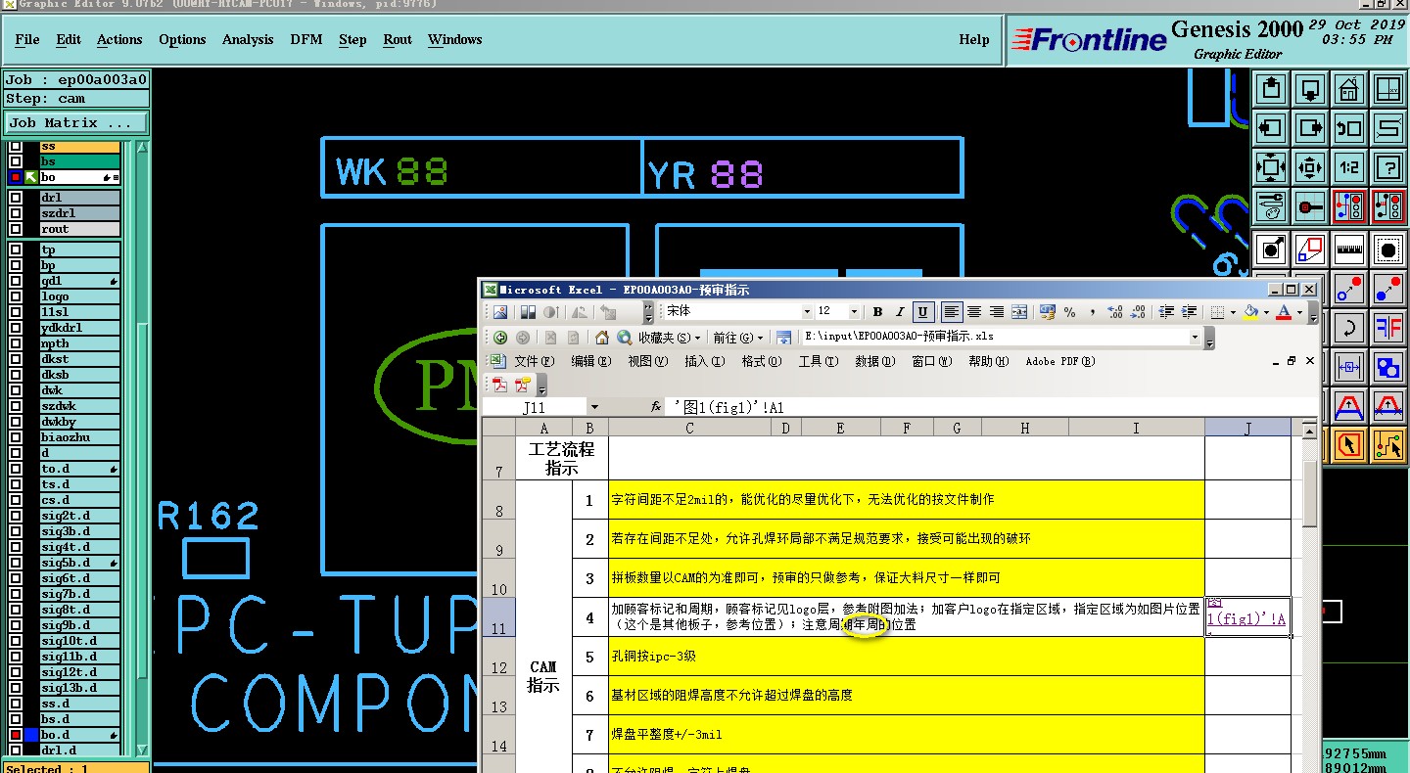The height and width of the screenshot is (773, 1410).
Task: Click the rotate arrow tool icon
Action: point(1349,328)
